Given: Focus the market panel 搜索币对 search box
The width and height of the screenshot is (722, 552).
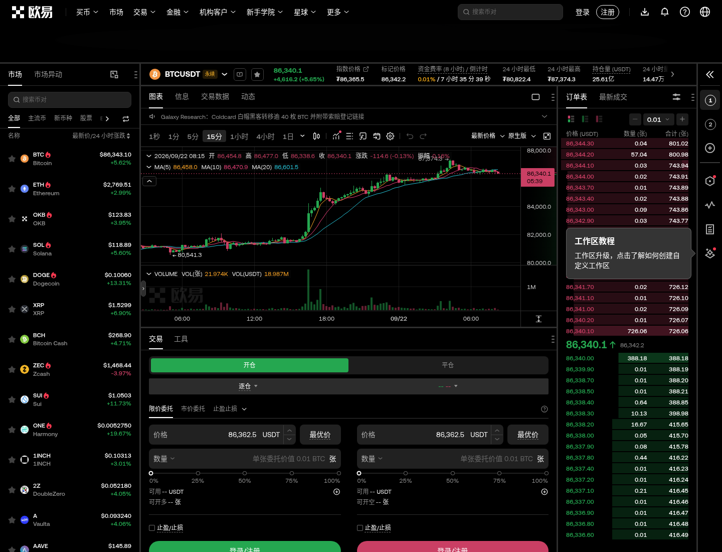Looking at the screenshot, I should click(x=70, y=100).
